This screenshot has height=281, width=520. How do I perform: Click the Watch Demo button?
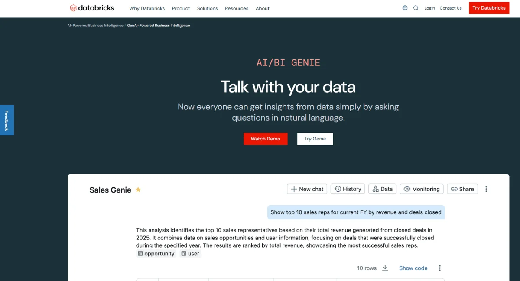point(265,139)
